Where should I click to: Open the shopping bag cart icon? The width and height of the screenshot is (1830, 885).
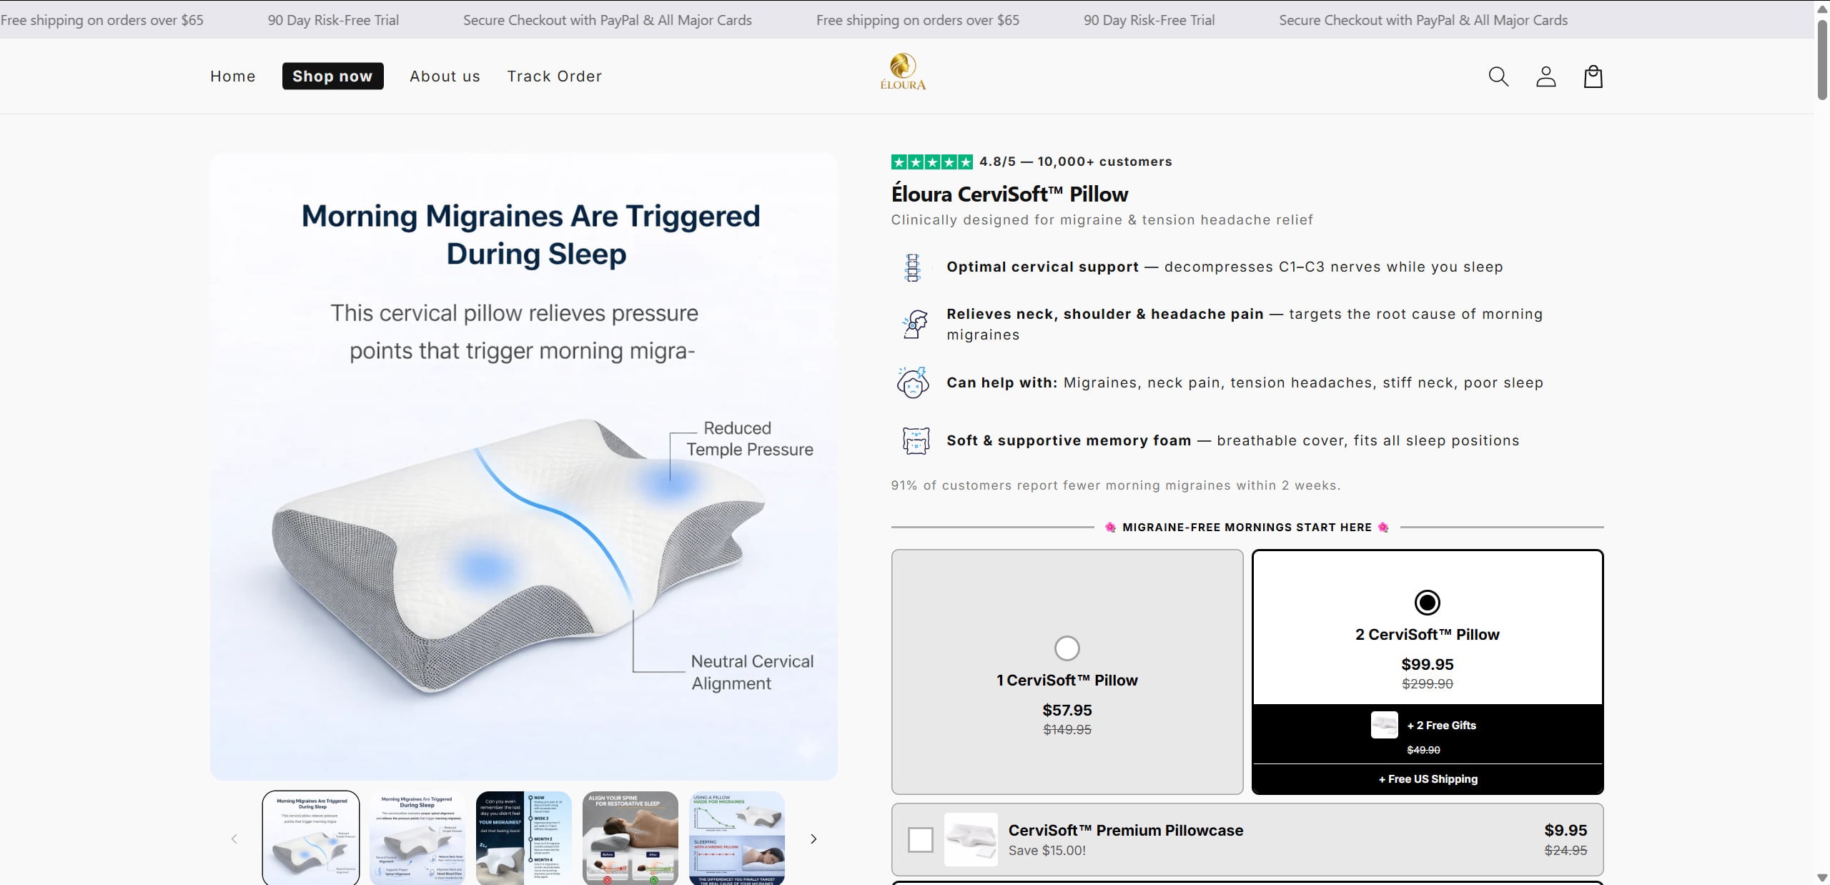1593,76
